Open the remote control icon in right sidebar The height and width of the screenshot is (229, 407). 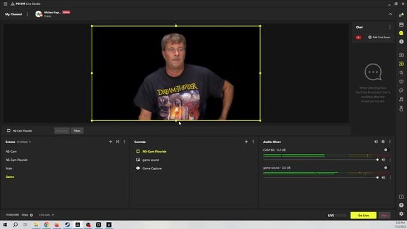pyautogui.click(x=401, y=109)
